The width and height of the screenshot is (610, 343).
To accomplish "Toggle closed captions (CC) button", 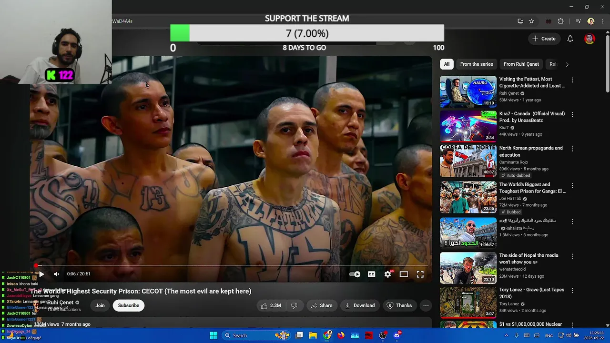I will point(372,274).
